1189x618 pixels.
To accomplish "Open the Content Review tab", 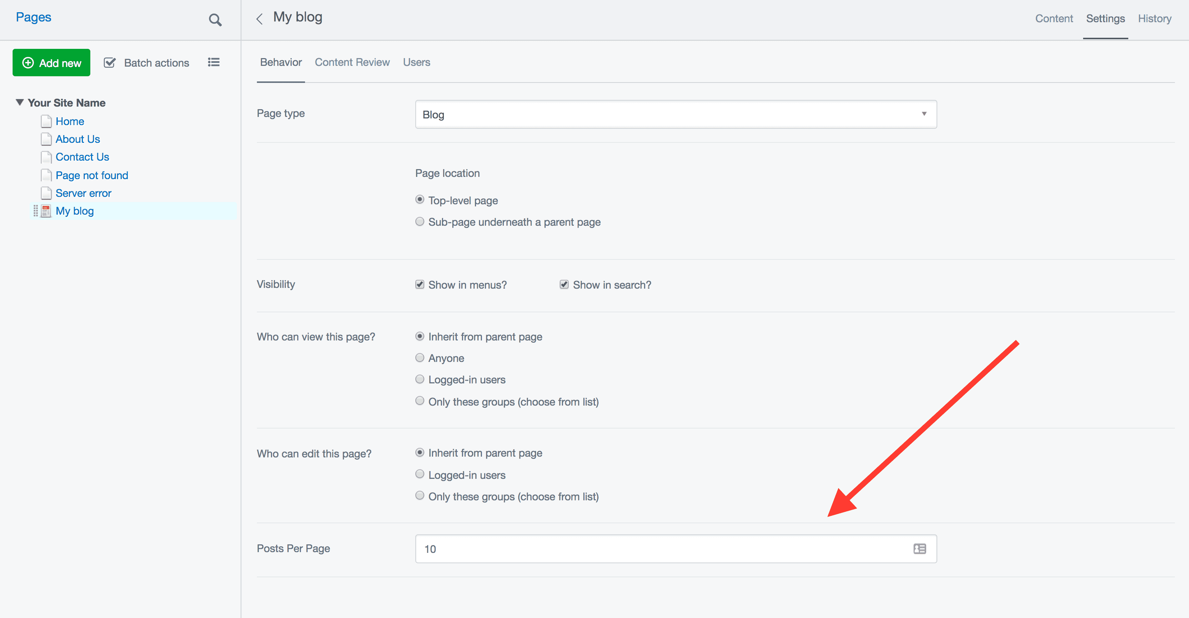I will (x=352, y=62).
